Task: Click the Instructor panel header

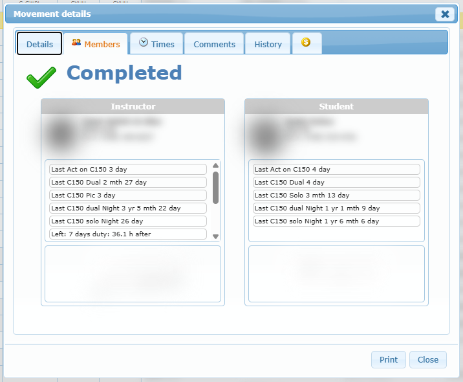Action: pyautogui.click(x=133, y=106)
